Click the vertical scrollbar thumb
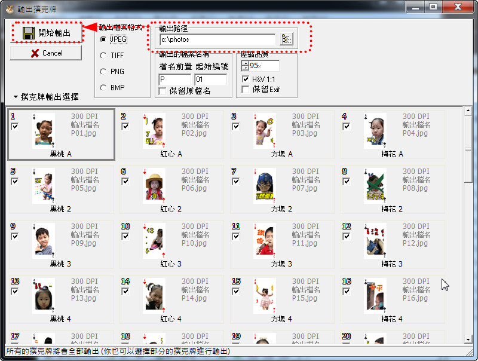Image resolution: width=478 pixels, height=361 pixels. (468, 149)
